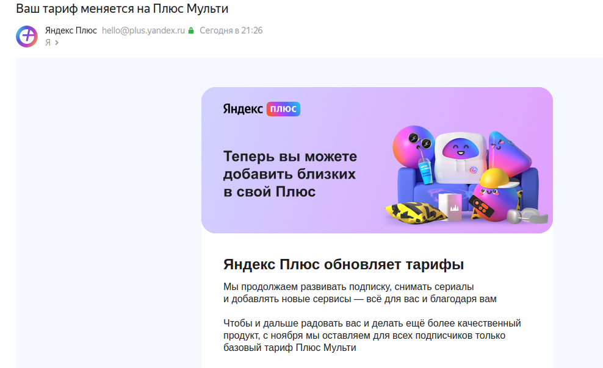Viewport: 603px width, 368px height.
Task: Open the Яндекс плюс logo in banner
Action: click(x=261, y=109)
